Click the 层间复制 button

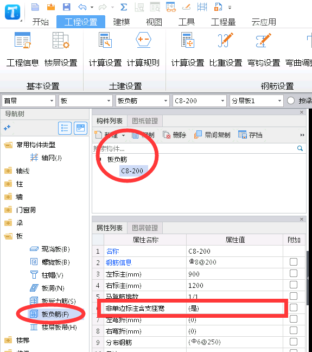[212, 135]
